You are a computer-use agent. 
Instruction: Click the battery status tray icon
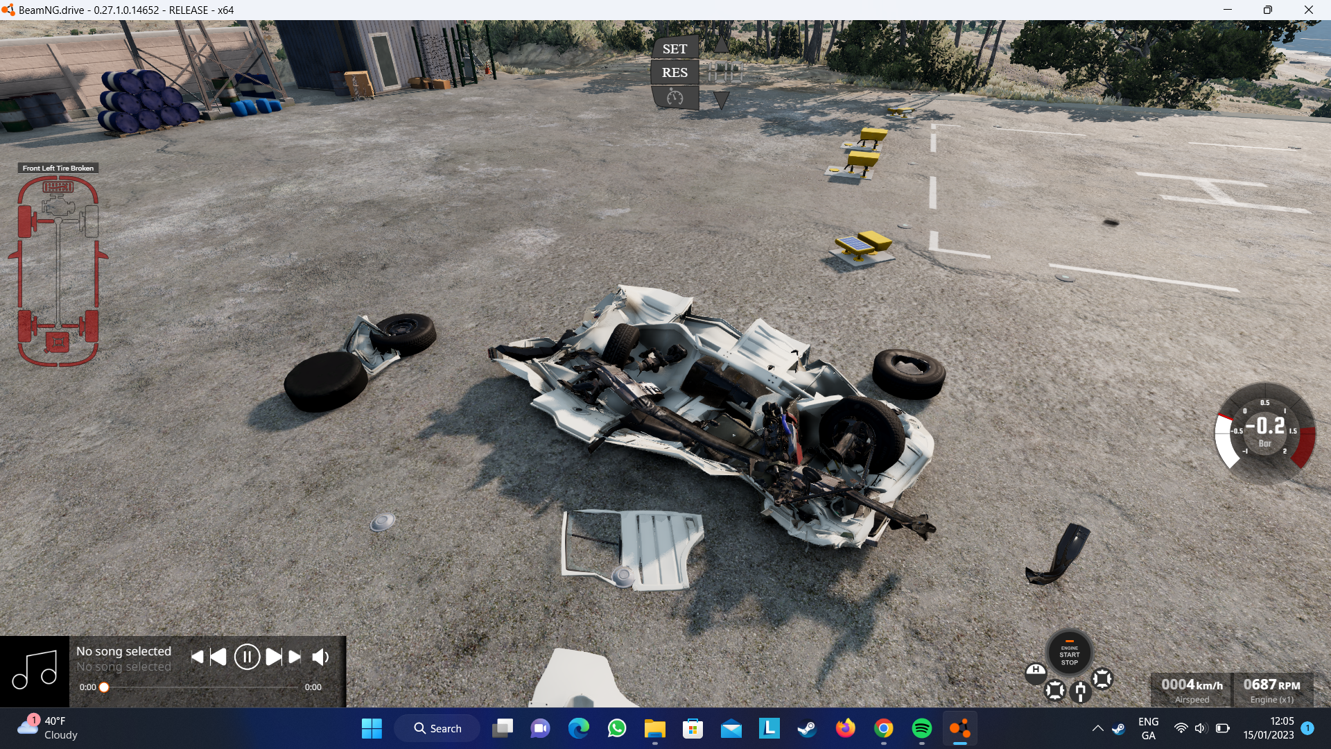1223,728
